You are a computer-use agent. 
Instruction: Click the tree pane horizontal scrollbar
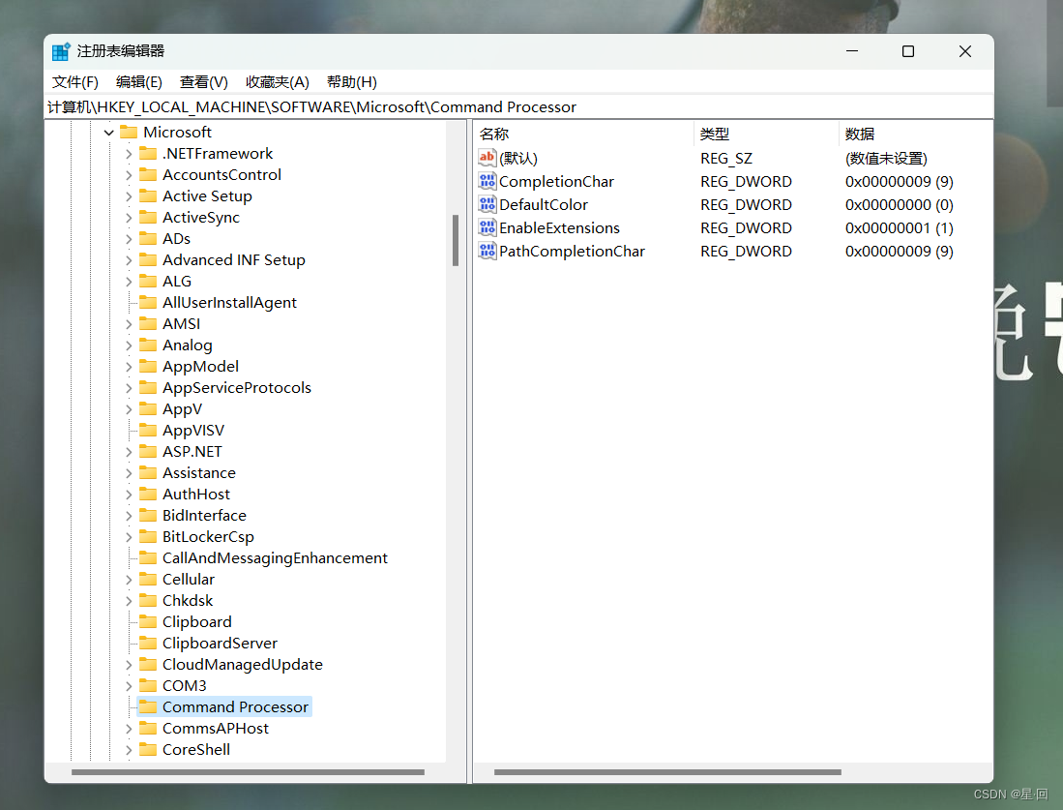(x=249, y=772)
